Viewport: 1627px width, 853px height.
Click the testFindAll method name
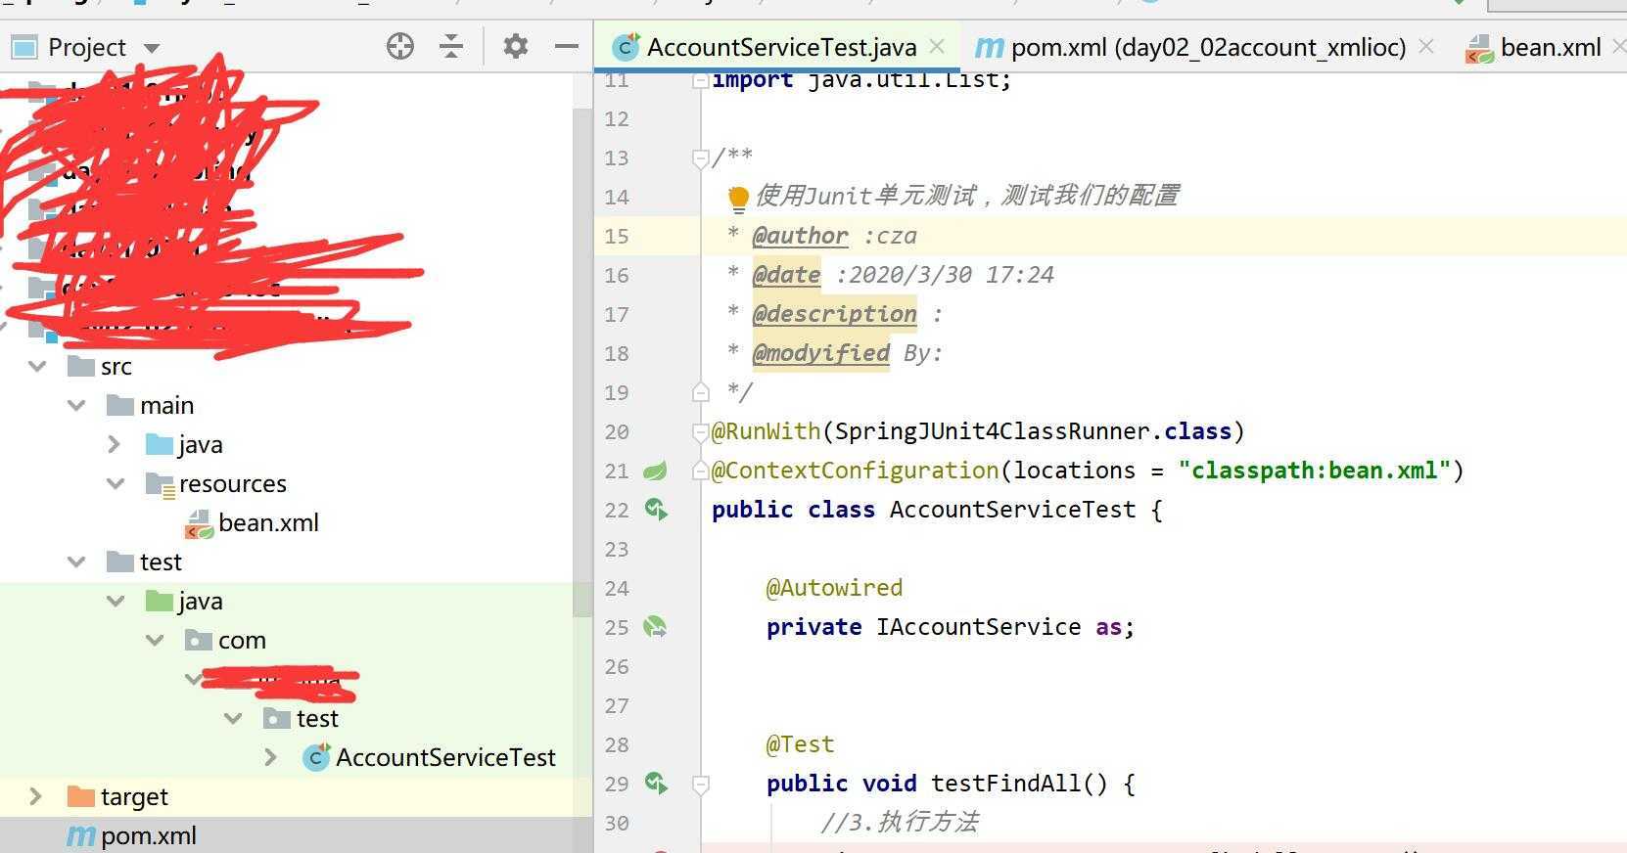coord(1005,784)
